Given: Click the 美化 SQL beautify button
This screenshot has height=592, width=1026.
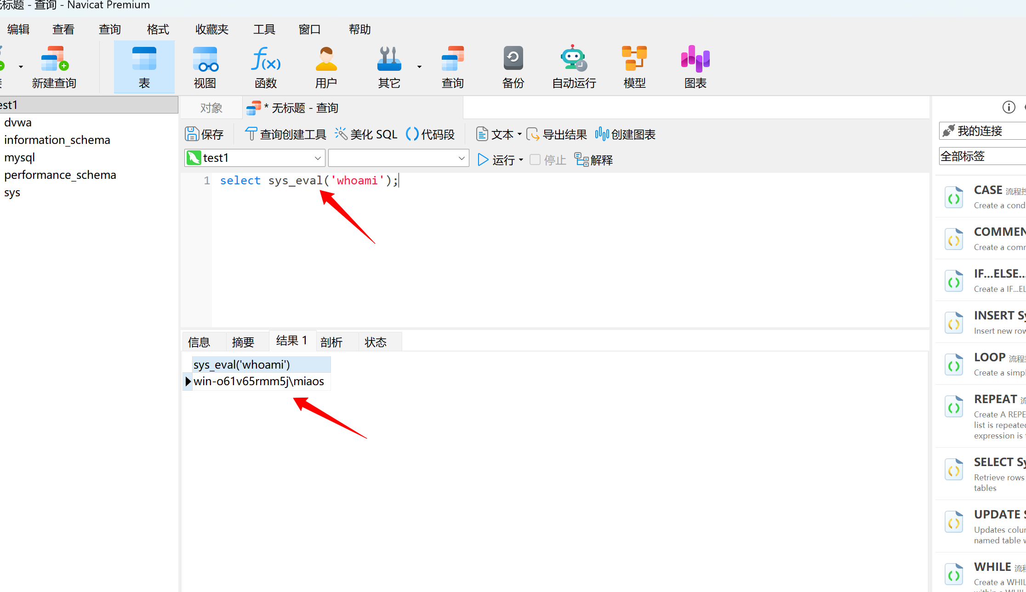Looking at the screenshot, I should point(366,134).
